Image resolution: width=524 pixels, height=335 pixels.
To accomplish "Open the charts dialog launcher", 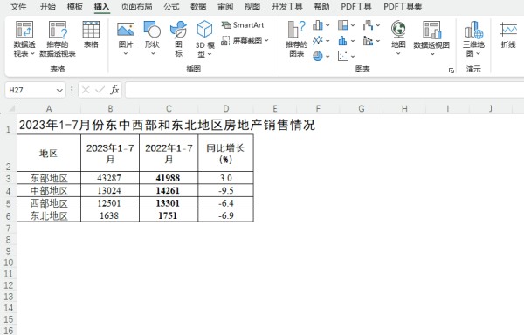I will pos(452,71).
